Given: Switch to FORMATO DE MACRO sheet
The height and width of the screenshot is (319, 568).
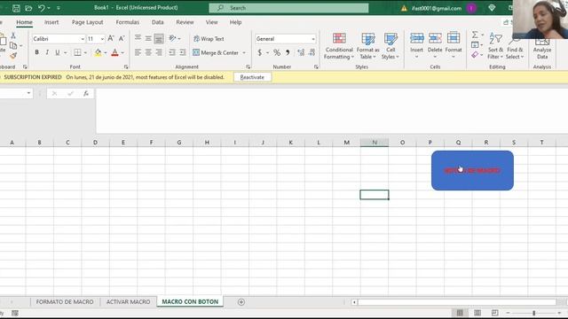Looking at the screenshot, I should [x=65, y=301].
